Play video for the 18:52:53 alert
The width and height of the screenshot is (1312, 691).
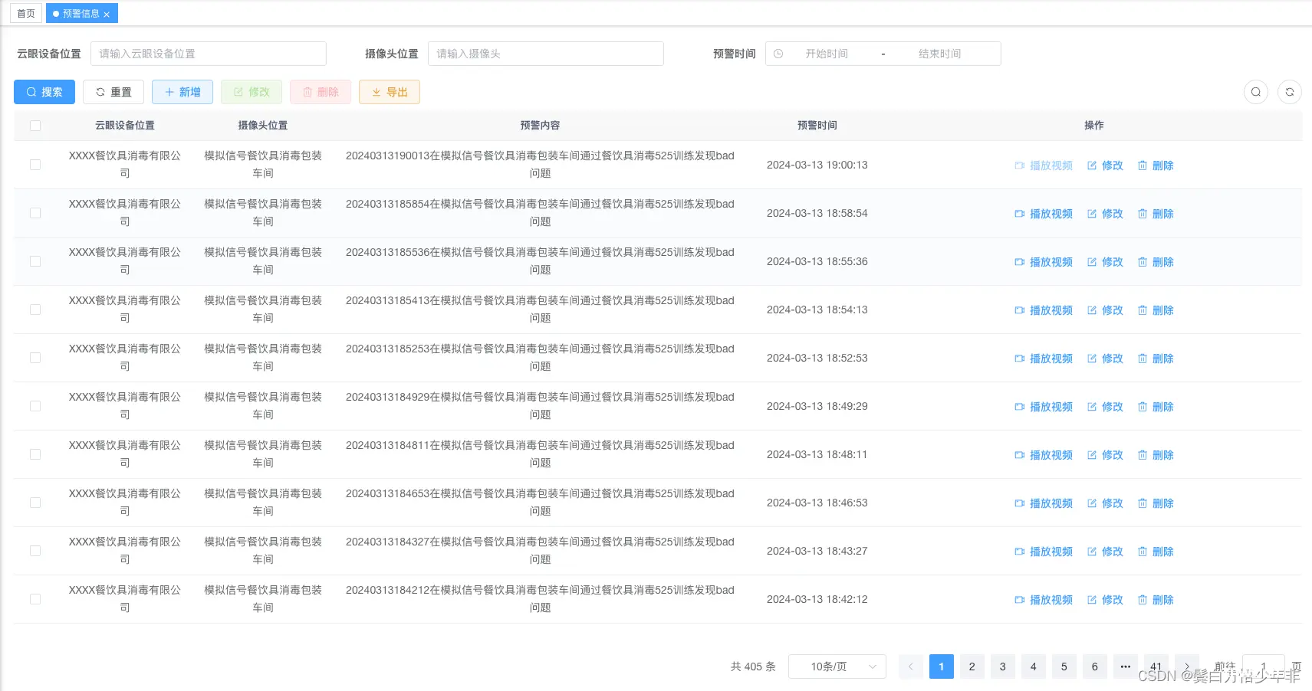(1044, 359)
